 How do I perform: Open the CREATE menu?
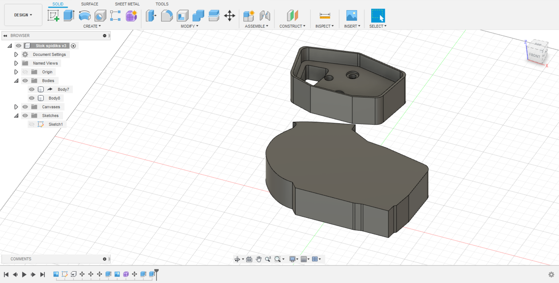[92, 26]
